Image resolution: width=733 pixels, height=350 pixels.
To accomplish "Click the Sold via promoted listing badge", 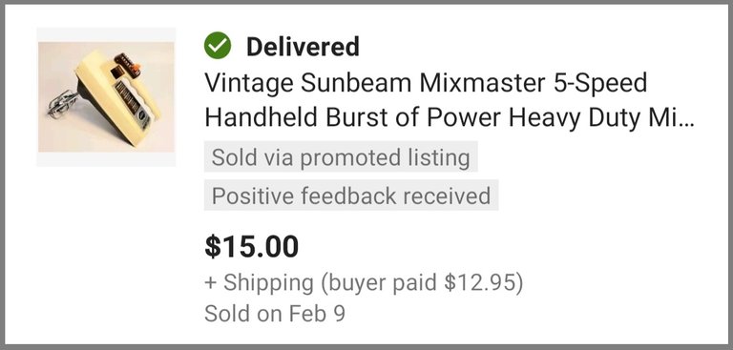I will coord(341,157).
